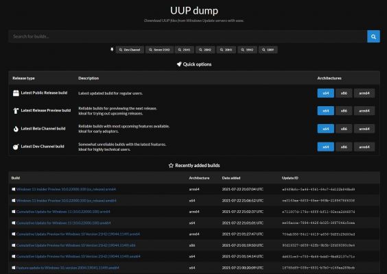This screenshot has width=387, height=274.
Task: Click Windows icon beside Feature update version 2004
Action: click(14, 268)
